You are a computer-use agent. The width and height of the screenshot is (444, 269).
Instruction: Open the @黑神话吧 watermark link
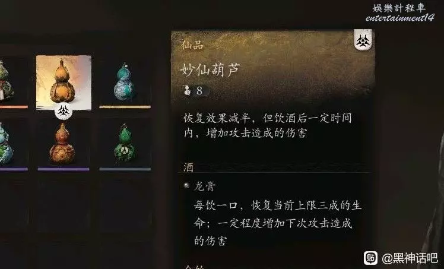point(410,258)
